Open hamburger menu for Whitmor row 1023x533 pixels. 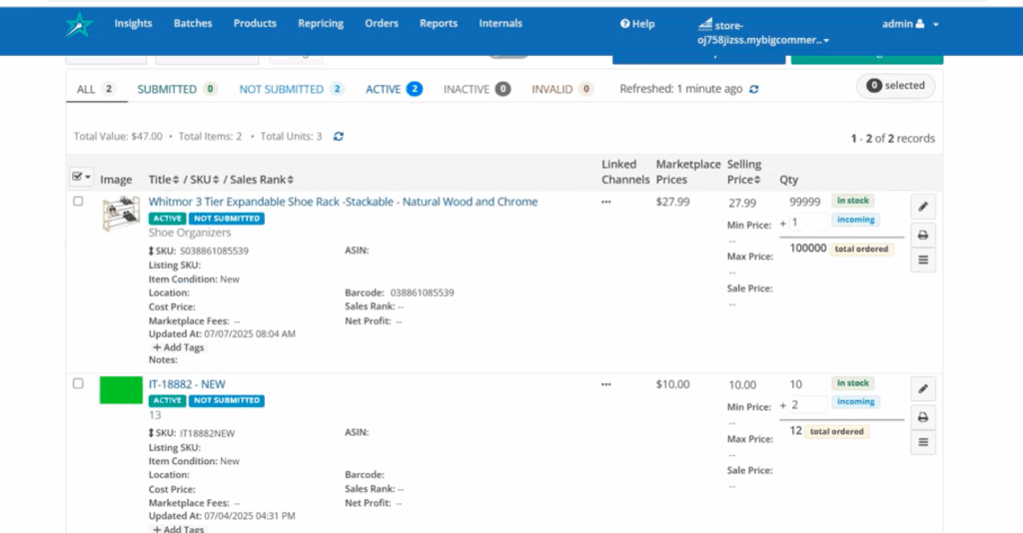tap(923, 260)
